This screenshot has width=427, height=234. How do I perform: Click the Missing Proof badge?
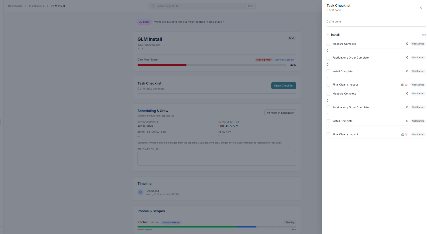click(264, 60)
